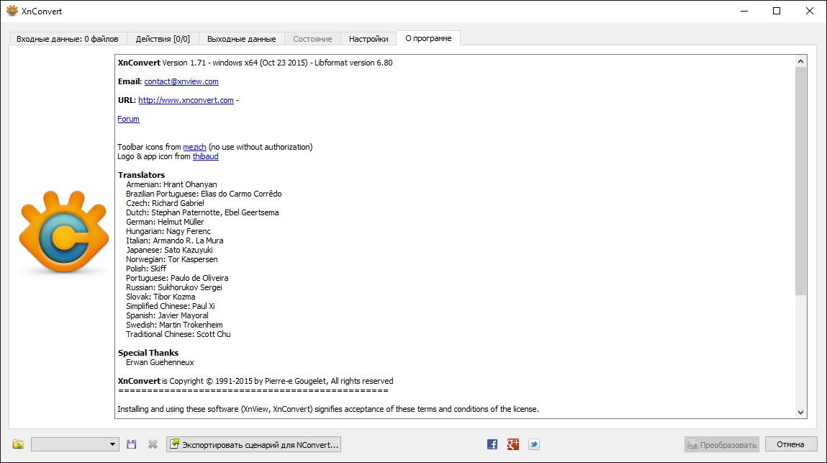827x463 pixels.
Task: Switch to the Входные данные tab
Action: click(68, 39)
